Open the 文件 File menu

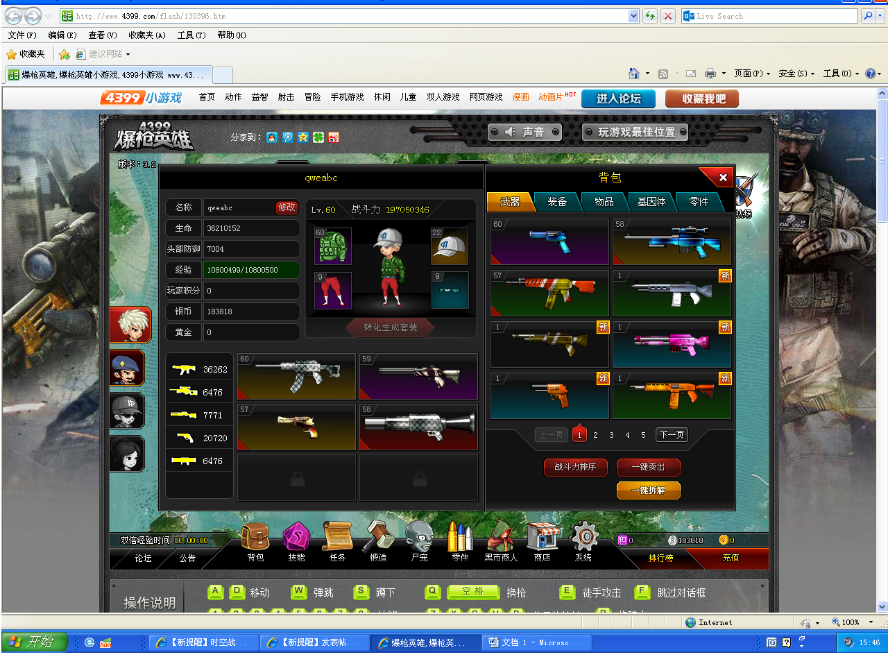pos(22,35)
